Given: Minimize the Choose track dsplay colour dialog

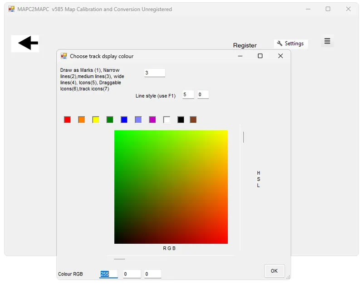Looking at the screenshot, I should 240,56.
